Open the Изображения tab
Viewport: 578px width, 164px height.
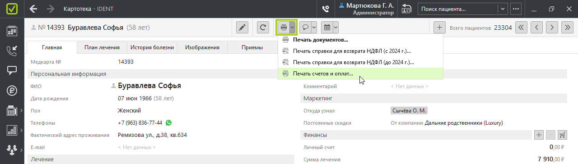202,47
